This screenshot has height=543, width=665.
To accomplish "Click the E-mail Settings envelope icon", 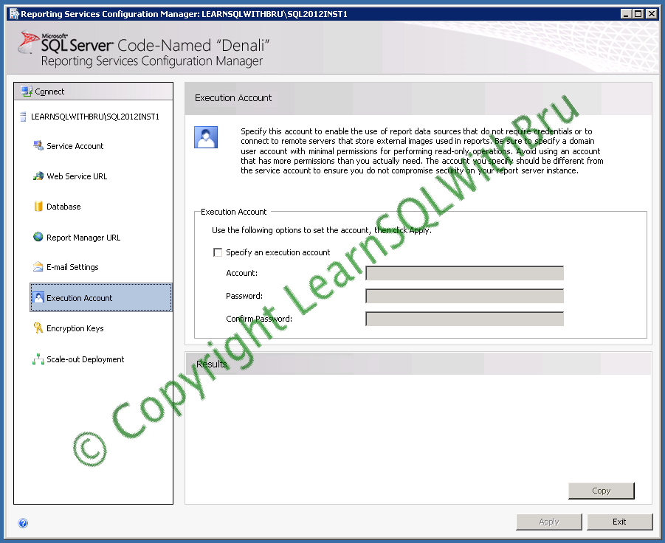I will [38, 266].
